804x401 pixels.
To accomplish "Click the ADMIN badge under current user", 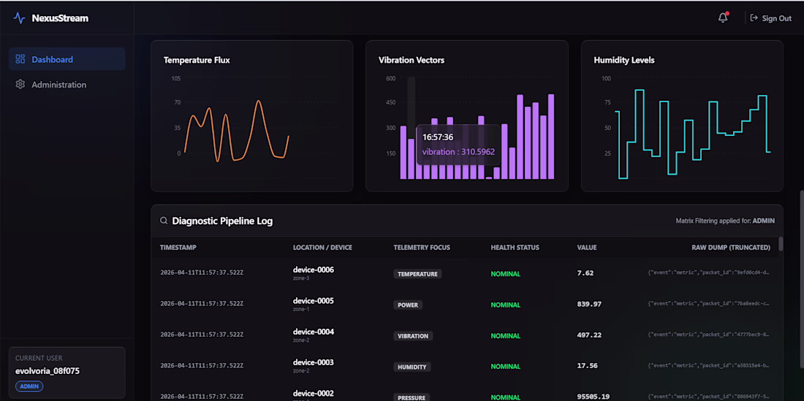I will coord(29,386).
